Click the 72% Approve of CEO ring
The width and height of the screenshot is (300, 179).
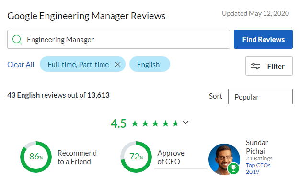pos(136,157)
